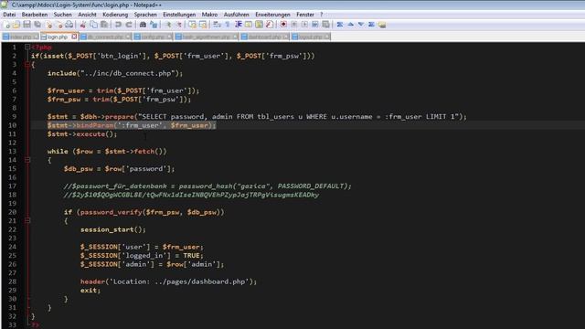
Task: Open the Bearbeiten menu
Action: click(35, 15)
